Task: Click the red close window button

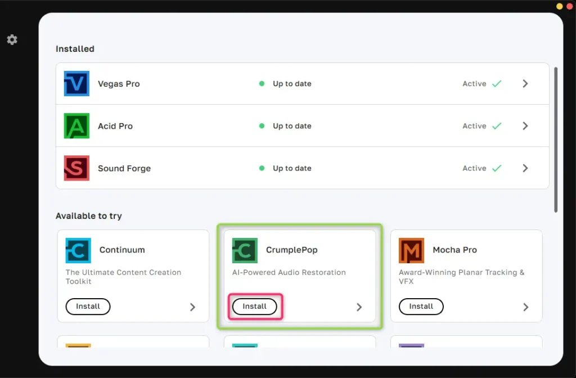Action: (x=570, y=6)
